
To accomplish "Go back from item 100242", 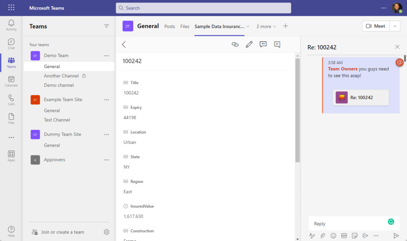I will 124,45.
